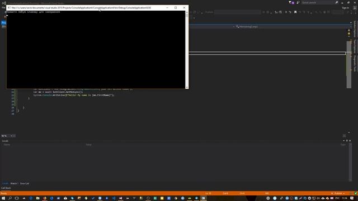This screenshot has width=358, height=201.
Task: Open the feedback icon beside Quick Launch
Action: pyautogui.click(x=298, y=2)
